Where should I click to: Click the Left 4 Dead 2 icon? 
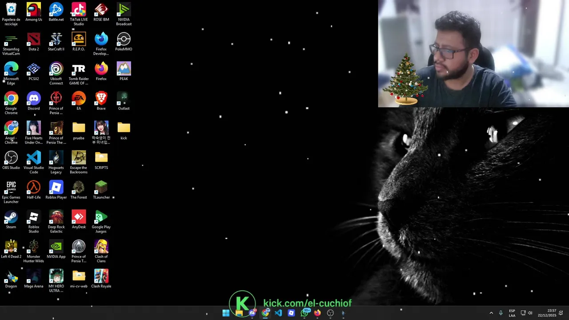click(x=11, y=249)
